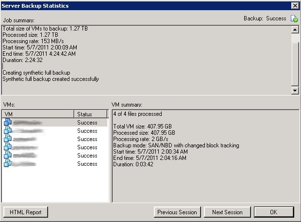Select the sixth VM icon at list bottom
Screen dimensions: 301x222
pyautogui.click(x=7, y=164)
